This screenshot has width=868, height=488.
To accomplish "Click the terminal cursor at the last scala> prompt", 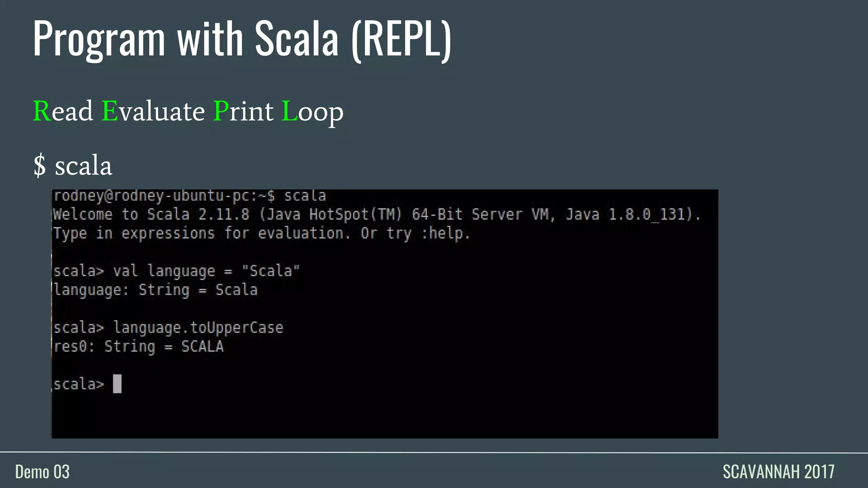I will tap(117, 384).
